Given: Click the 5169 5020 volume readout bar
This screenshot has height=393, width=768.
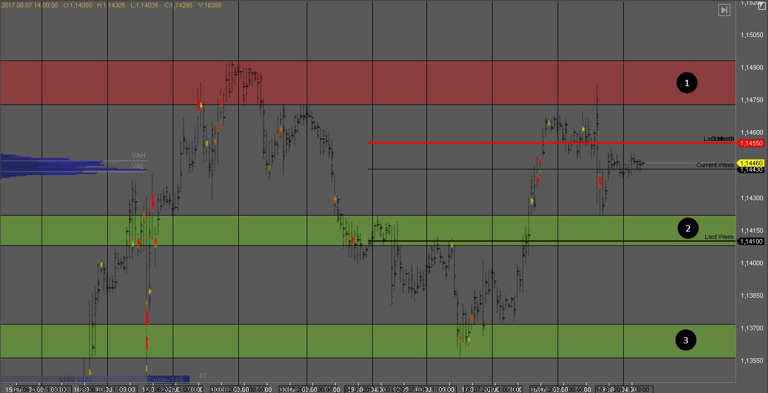Looking at the screenshot, I should point(75,379).
